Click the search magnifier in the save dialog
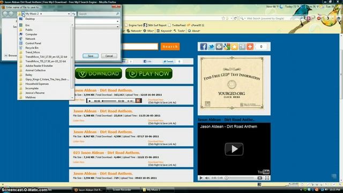 pyautogui.click(x=117, y=14)
